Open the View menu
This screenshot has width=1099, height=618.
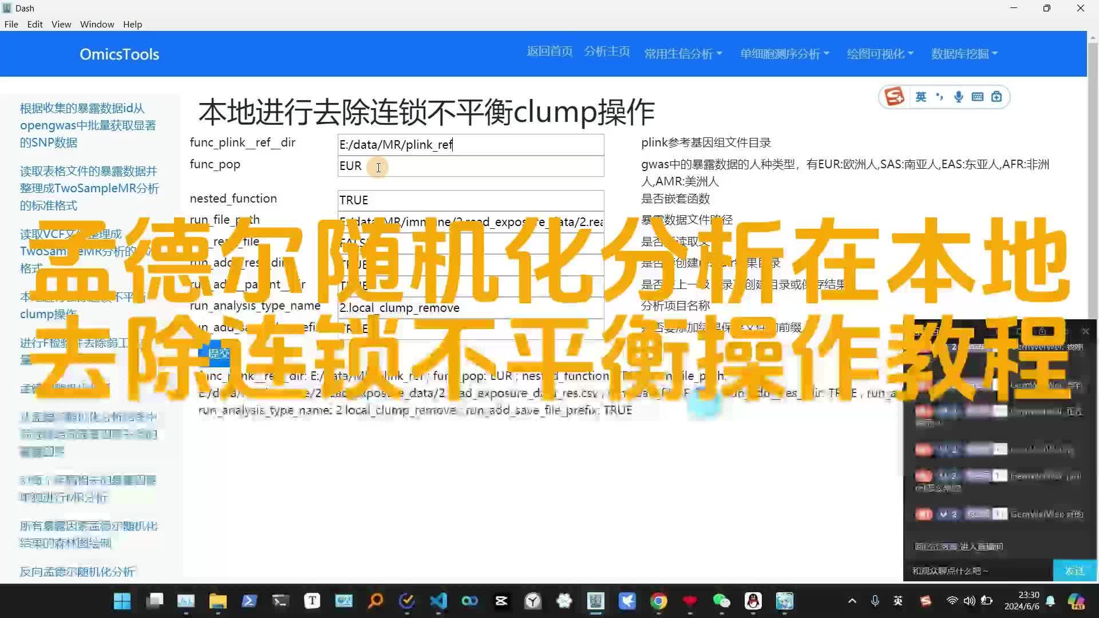click(x=61, y=24)
